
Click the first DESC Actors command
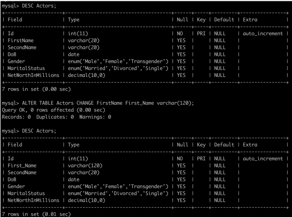pyautogui.click(x=29, y=6)
